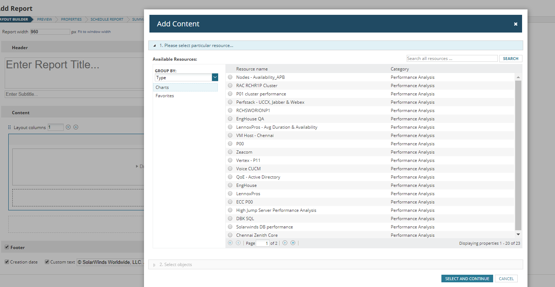Viewport: 555px width, 287px height.
Task: Click the resource list scrollbar thumb
Action: pos(518,155)
